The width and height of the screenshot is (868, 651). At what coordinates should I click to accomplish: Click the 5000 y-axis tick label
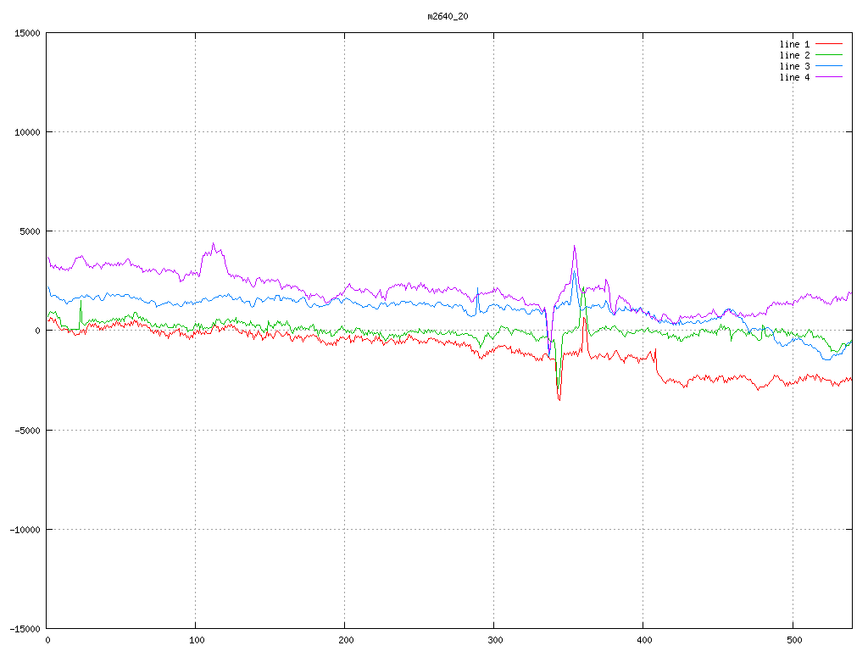pos(30,231)
